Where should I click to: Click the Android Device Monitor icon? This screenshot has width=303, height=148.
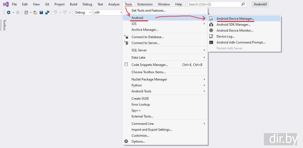(x=211, y=30)
